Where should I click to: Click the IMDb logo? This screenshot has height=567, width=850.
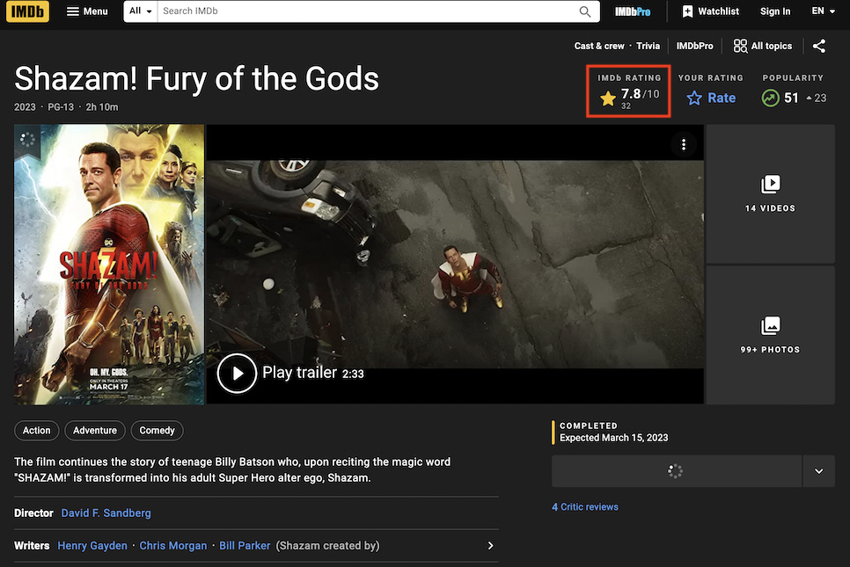27,11
